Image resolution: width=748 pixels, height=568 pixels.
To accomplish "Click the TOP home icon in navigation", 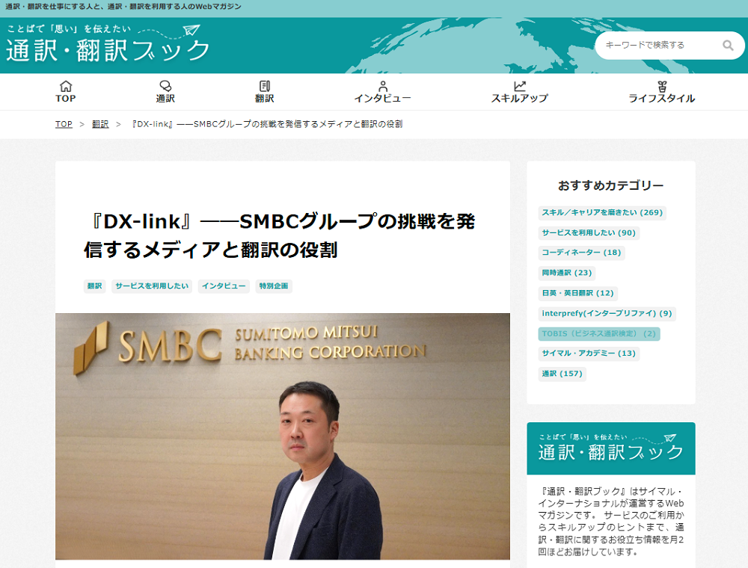I will tap(66, 86).
